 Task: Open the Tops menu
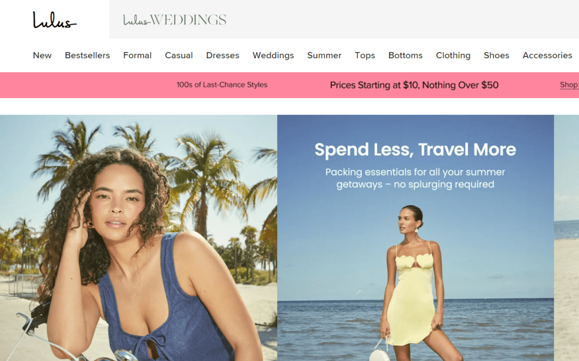[x=365, y=55]
